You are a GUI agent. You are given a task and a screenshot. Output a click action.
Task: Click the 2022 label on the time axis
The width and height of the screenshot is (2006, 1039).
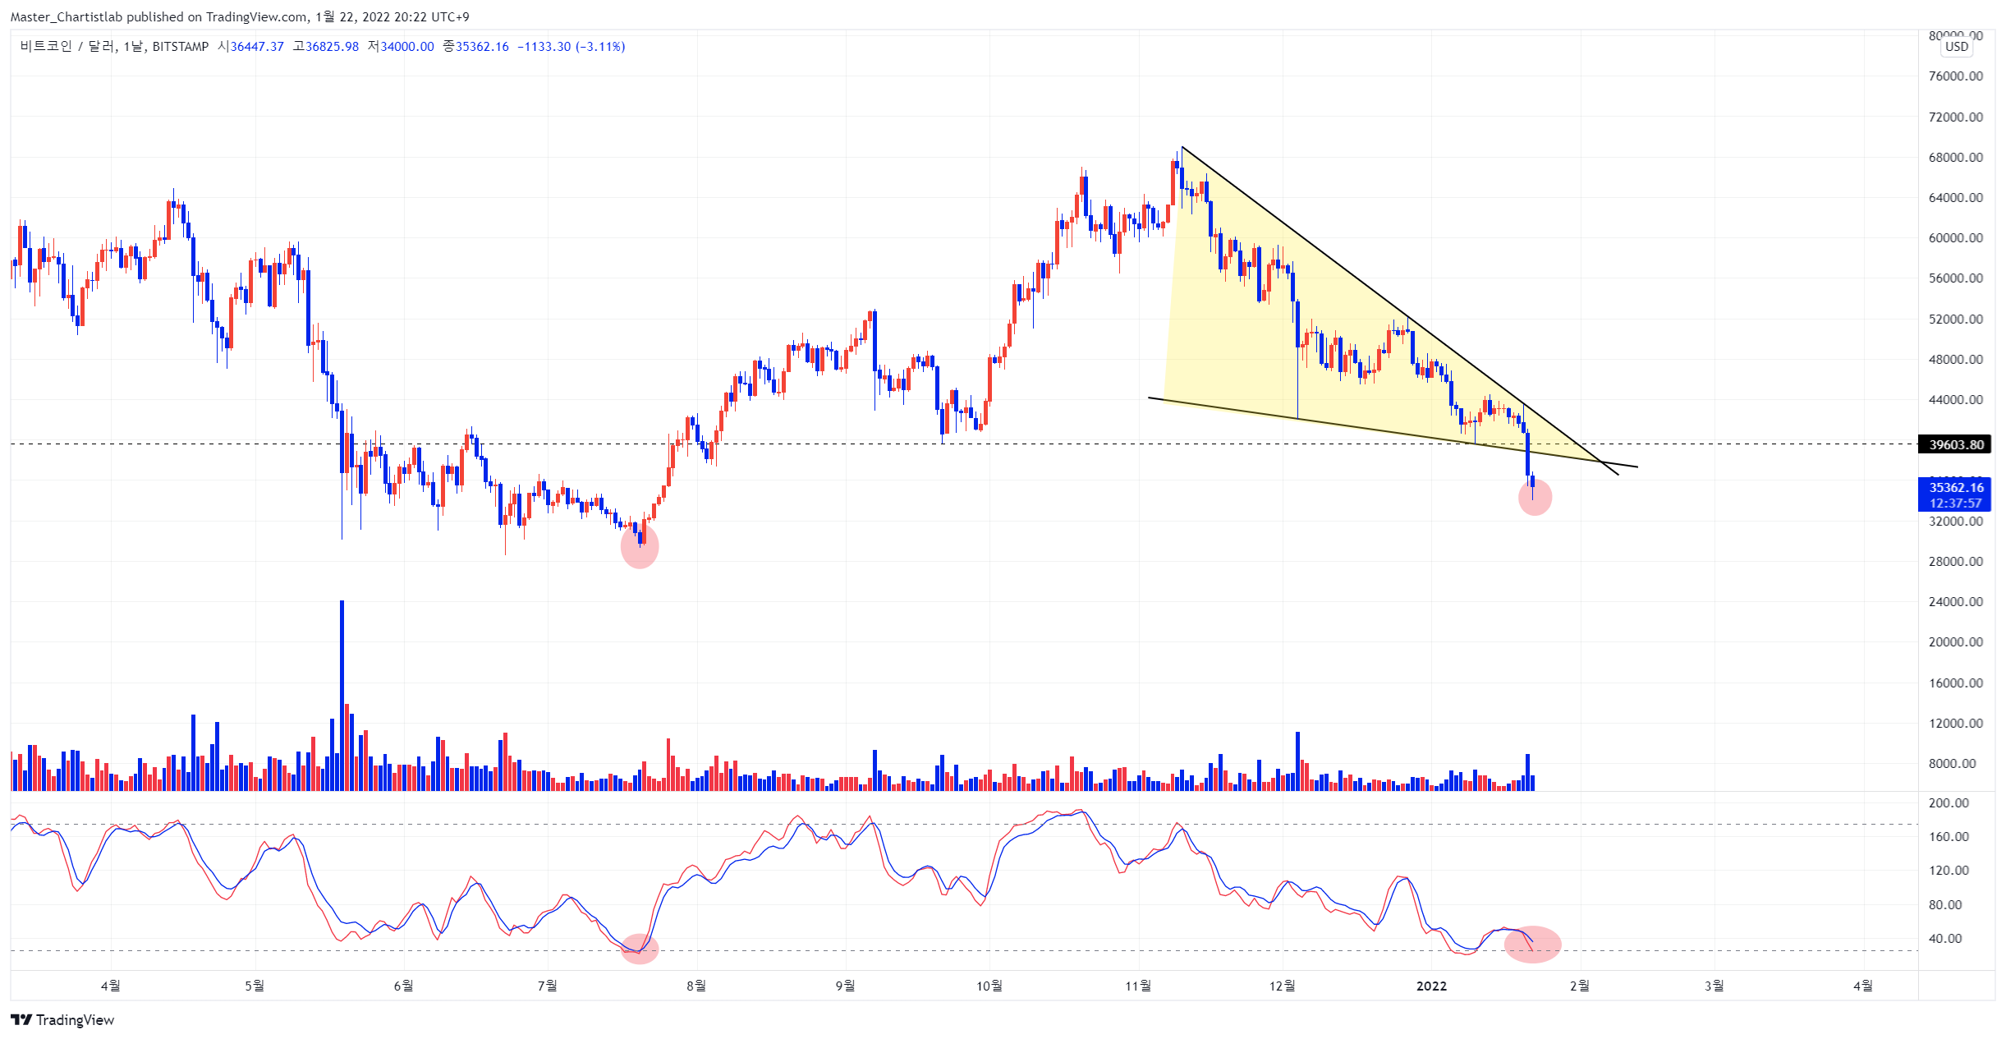click(x=1431, y=986)
